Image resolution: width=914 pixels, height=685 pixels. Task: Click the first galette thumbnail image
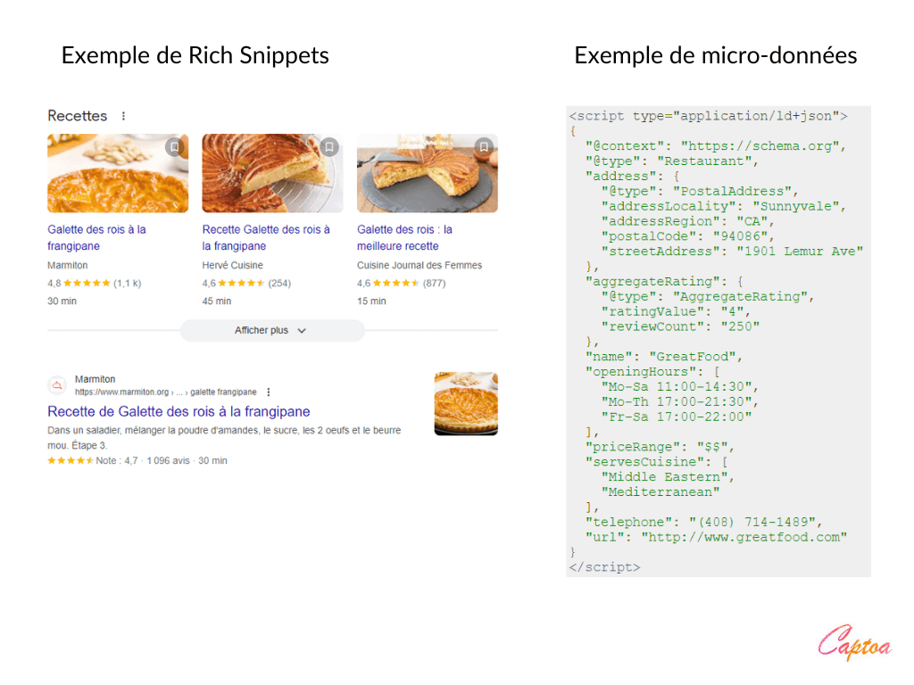[118, 173]
